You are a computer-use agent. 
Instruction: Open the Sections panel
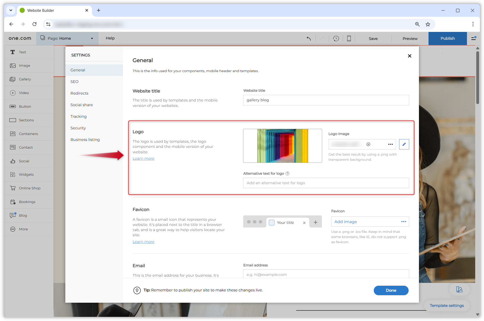pyautogui.click(x=26, y=120)
